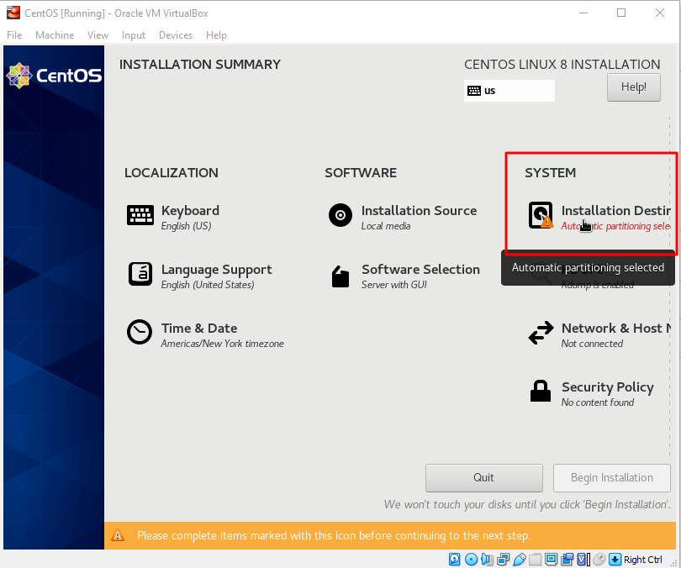Open the Security Policy lock spoke
The image size is (681, 568).
tap(592, 393)
